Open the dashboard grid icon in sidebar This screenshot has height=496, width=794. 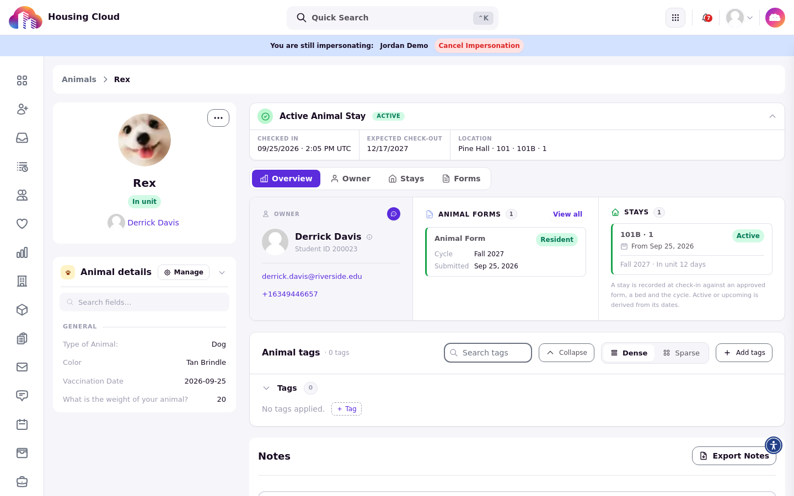pos(22,80)
